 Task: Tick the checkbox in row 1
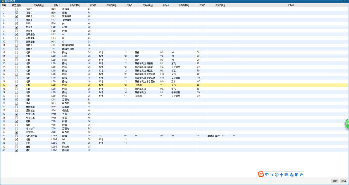click(16, 9)
